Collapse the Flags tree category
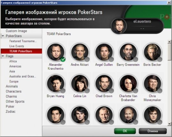The width and height of the screenshot is (172, 137). click(3, 56)
